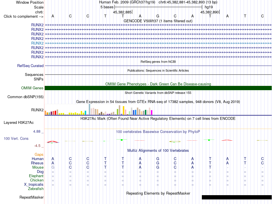
Task: Click the 'Sequences' publications track label
Action: (34, 75)
